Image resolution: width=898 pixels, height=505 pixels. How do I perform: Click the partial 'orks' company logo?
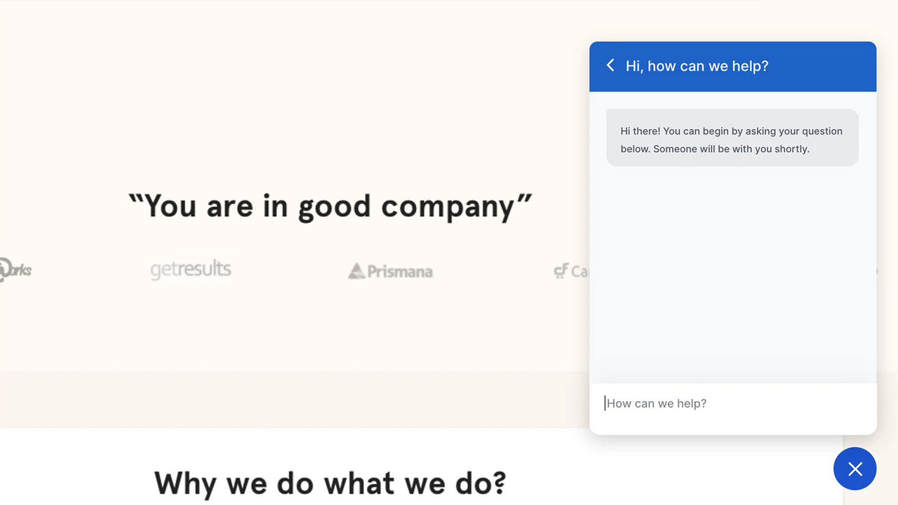click(x=15, y=270)
